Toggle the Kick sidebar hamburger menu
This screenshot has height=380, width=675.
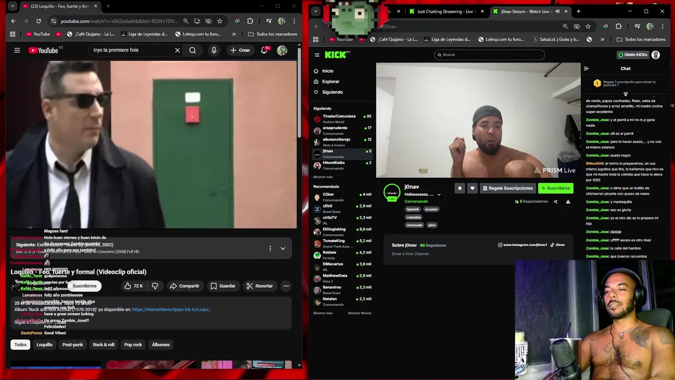coord(317,55)
